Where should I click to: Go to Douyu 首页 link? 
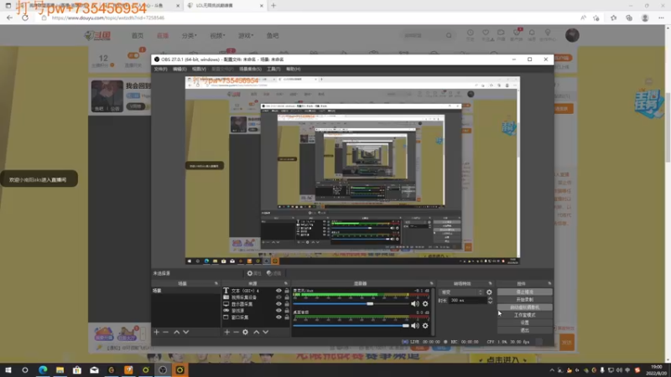[138, 35]
